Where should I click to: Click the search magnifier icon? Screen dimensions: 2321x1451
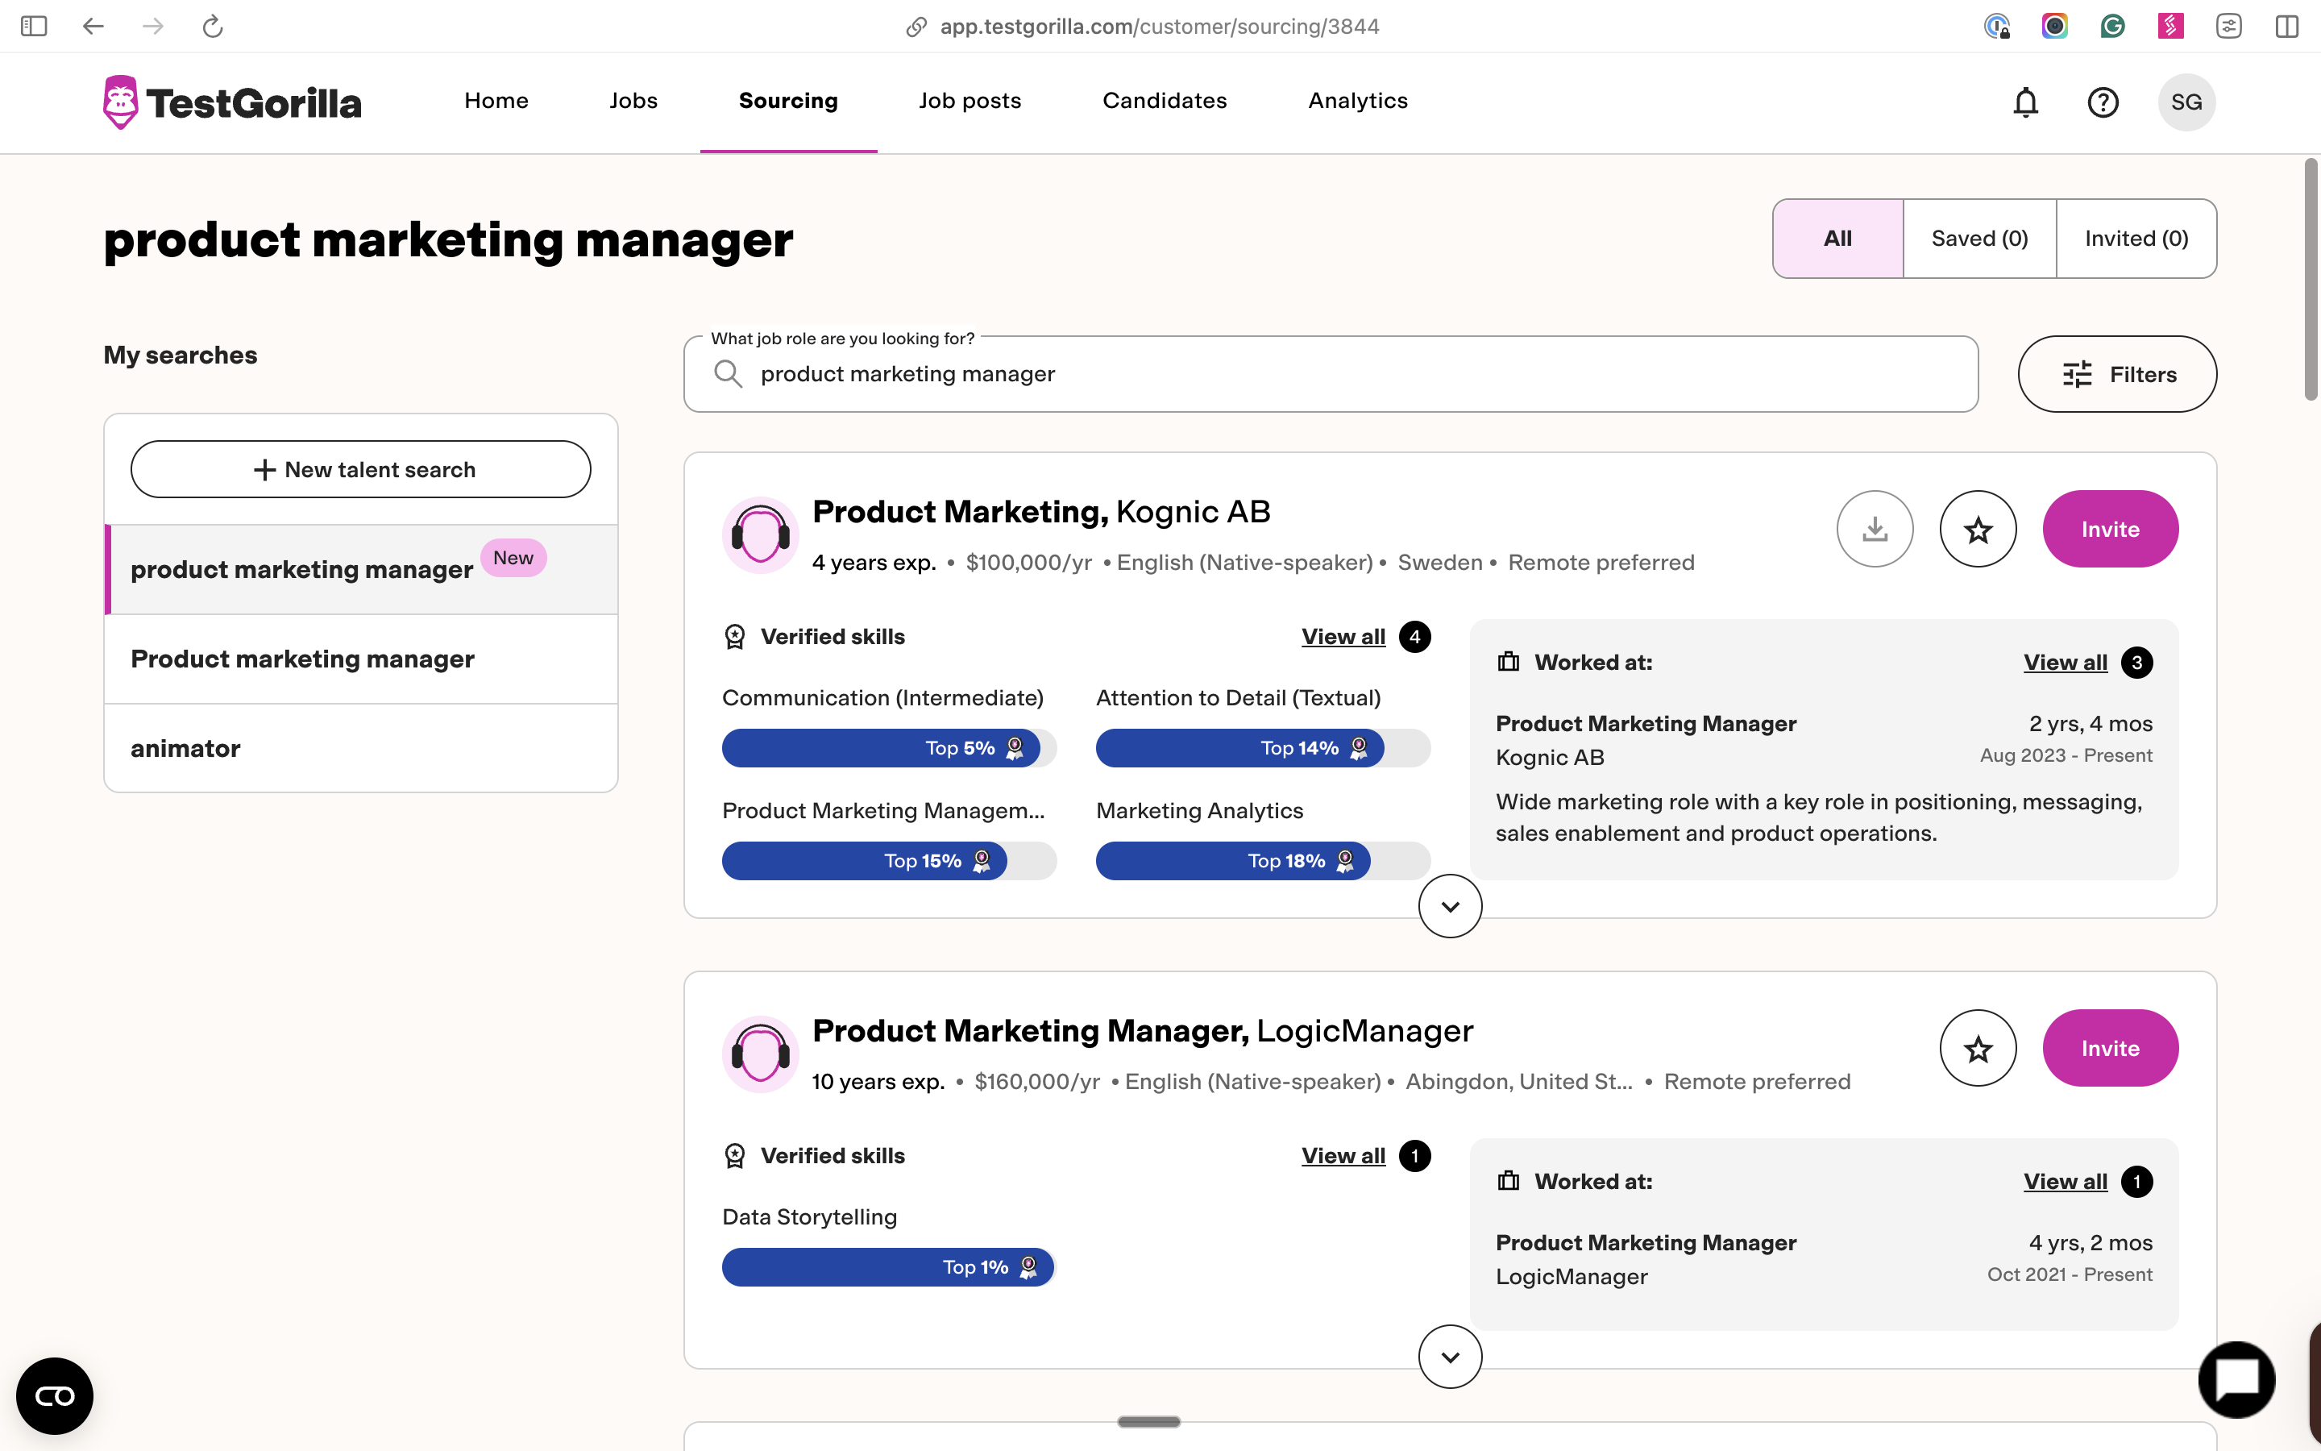[x=728, y=373]
